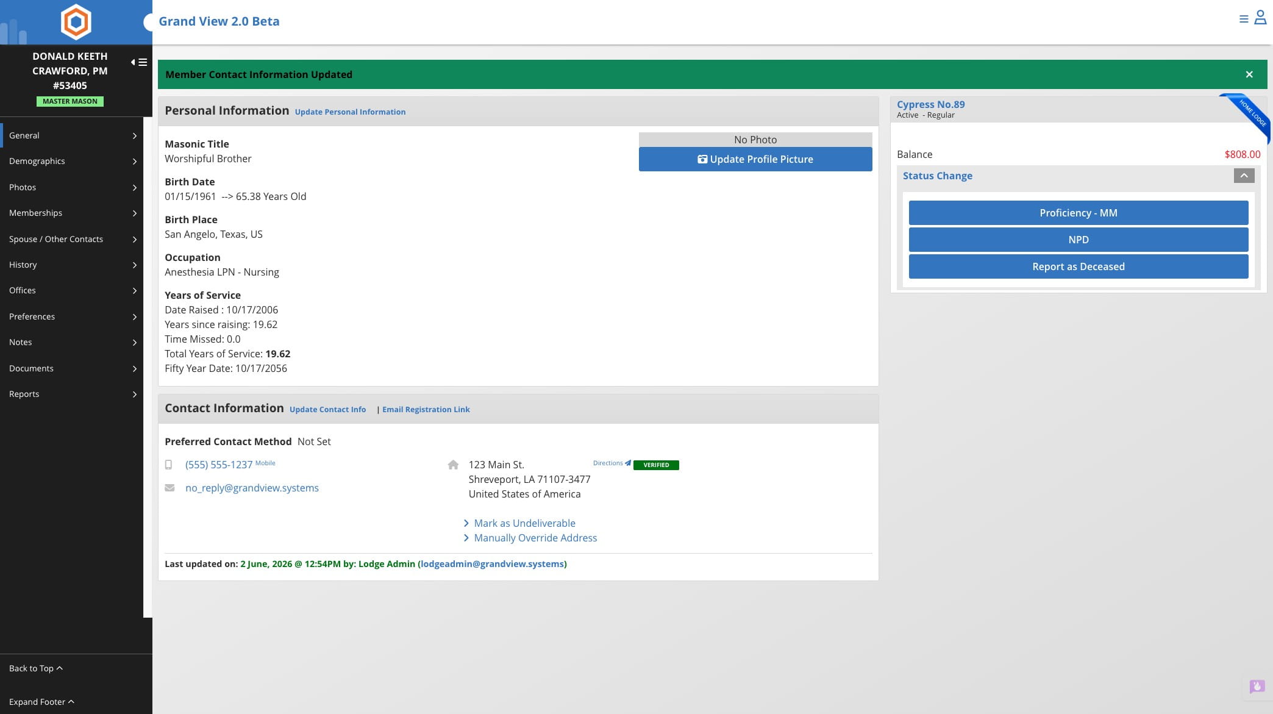Click Email Registration Link
This screenshot has height=714, width=1273.
pos(426,410)
